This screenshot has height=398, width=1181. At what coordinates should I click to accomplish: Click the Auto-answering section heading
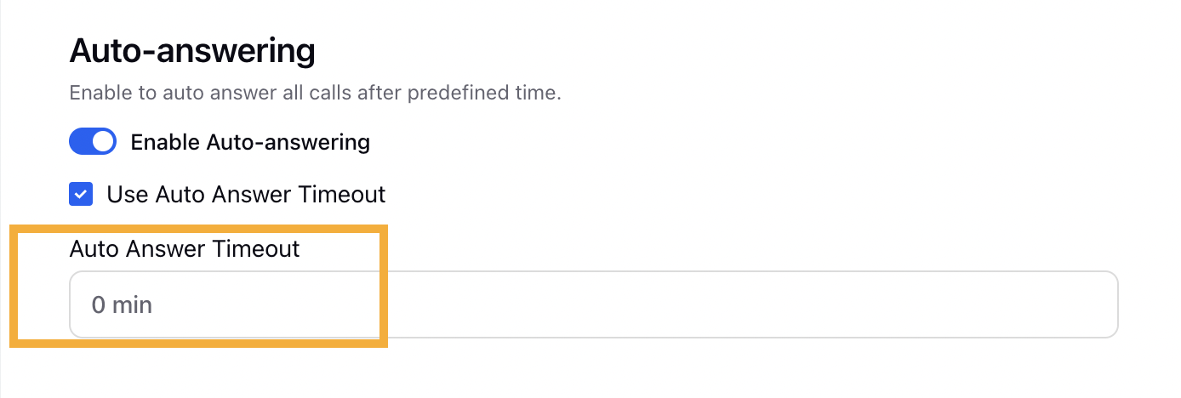coord(192,51)
